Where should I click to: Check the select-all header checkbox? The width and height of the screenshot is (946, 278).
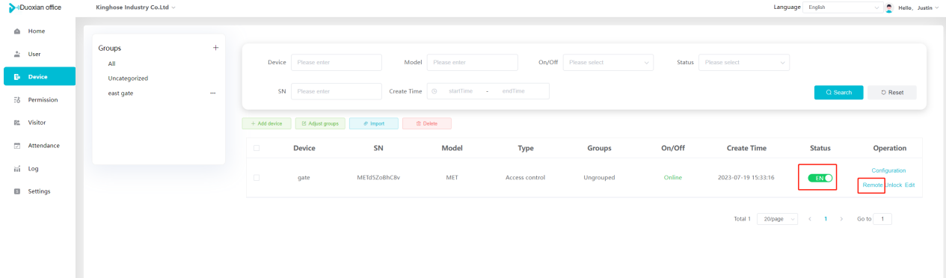(257, 148)
